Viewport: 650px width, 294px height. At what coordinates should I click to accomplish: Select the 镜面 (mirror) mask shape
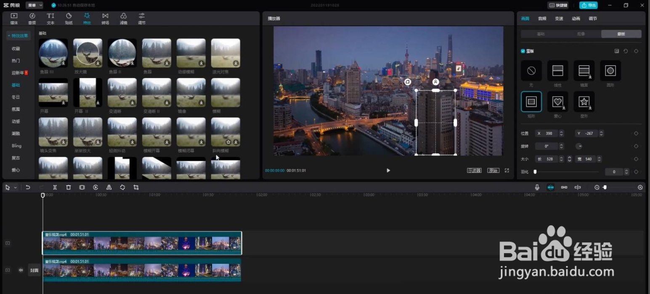584,71
